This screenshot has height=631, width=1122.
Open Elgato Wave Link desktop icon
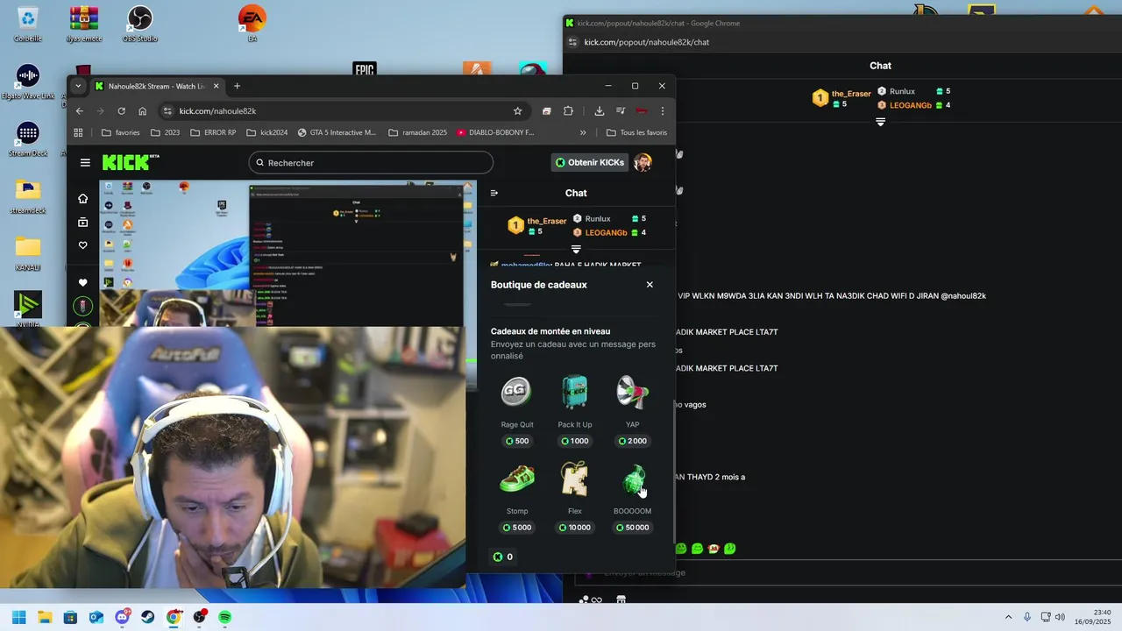28,82
